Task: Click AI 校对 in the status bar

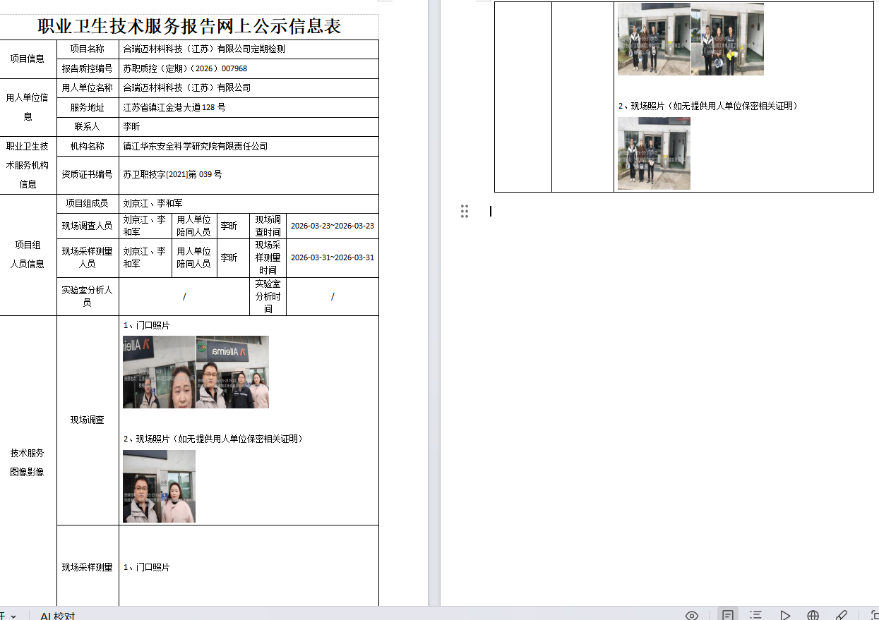Action: click(57, 616)
